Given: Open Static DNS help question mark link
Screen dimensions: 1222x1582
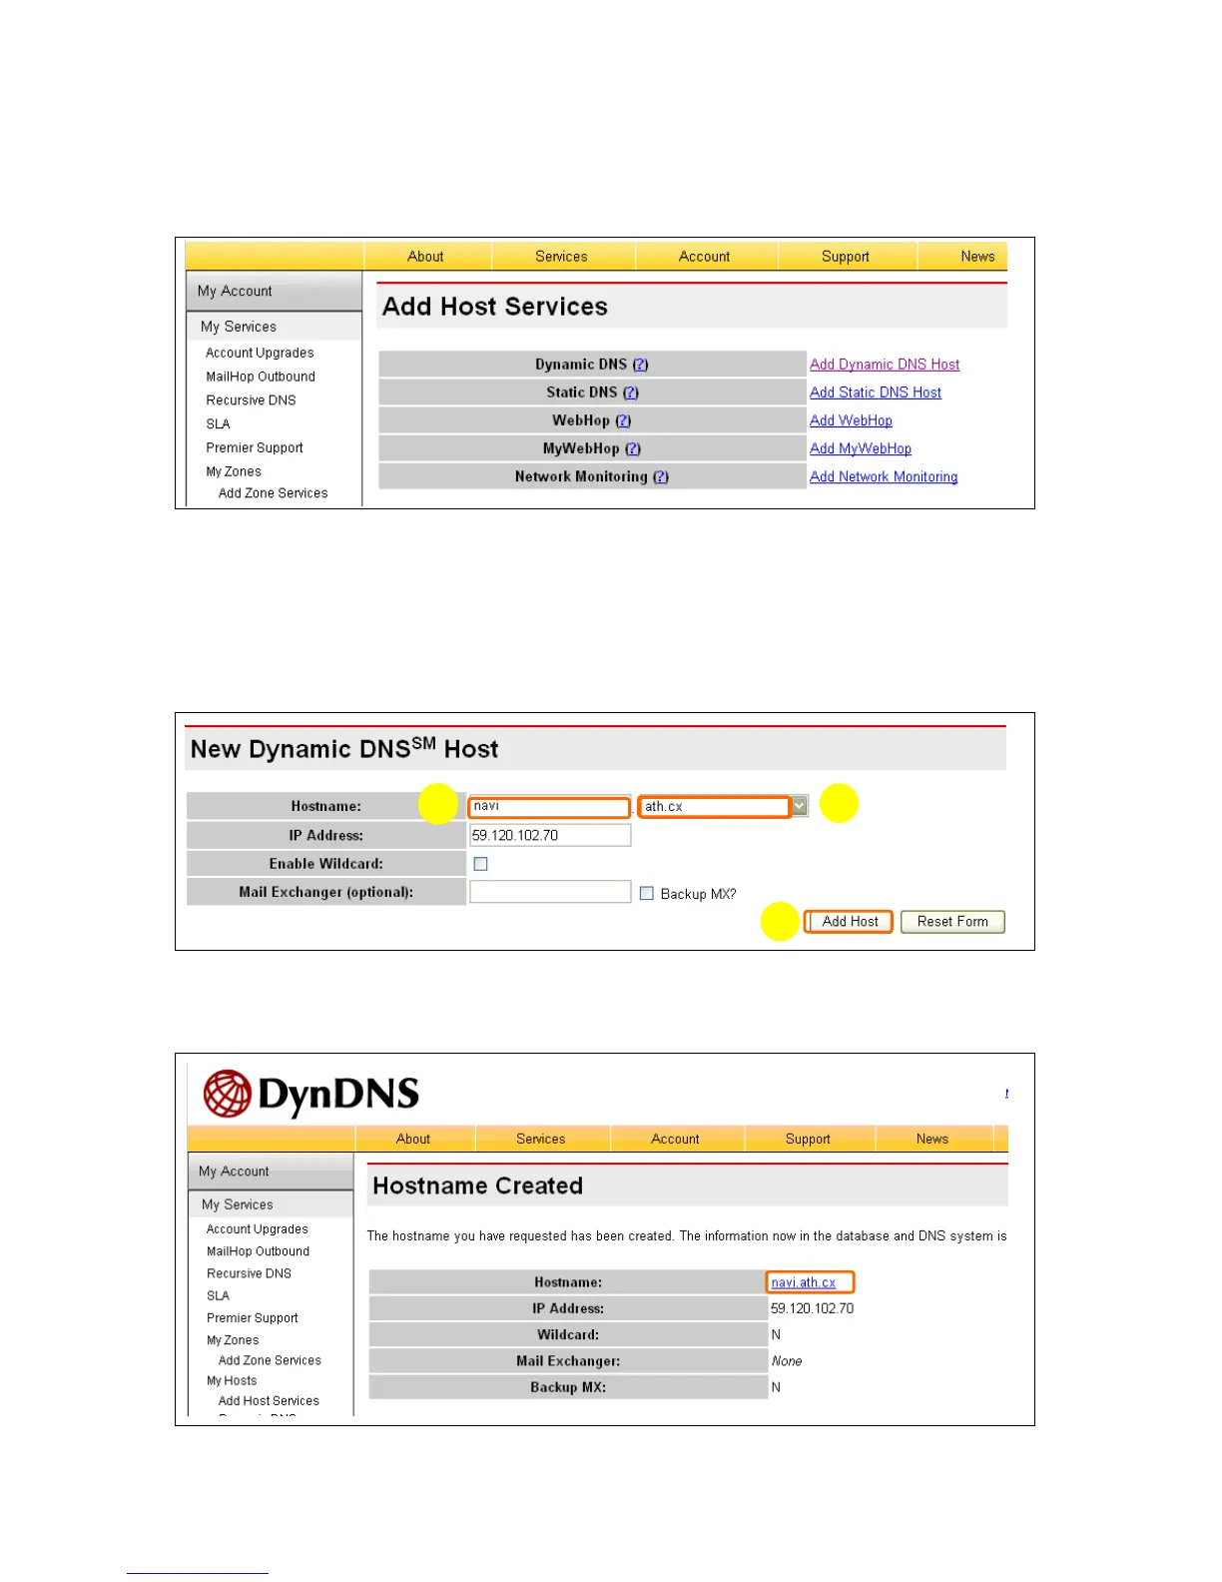Looking at the screenshot, I should 631,393.
